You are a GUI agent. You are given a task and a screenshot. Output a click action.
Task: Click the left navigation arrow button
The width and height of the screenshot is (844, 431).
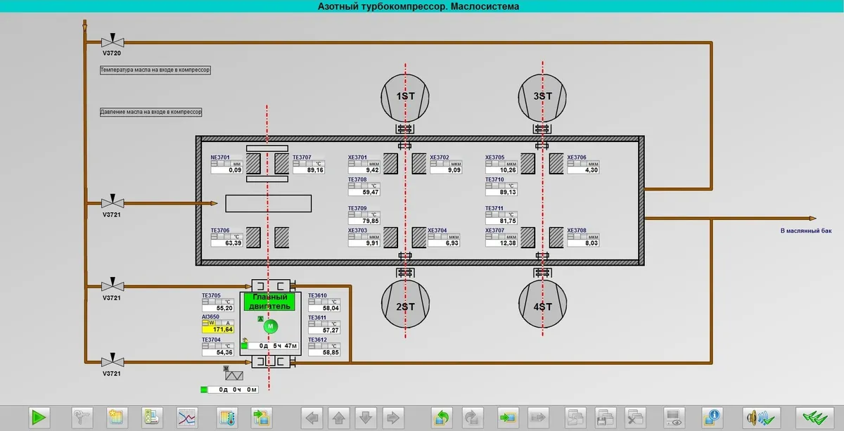pos(312,418)
